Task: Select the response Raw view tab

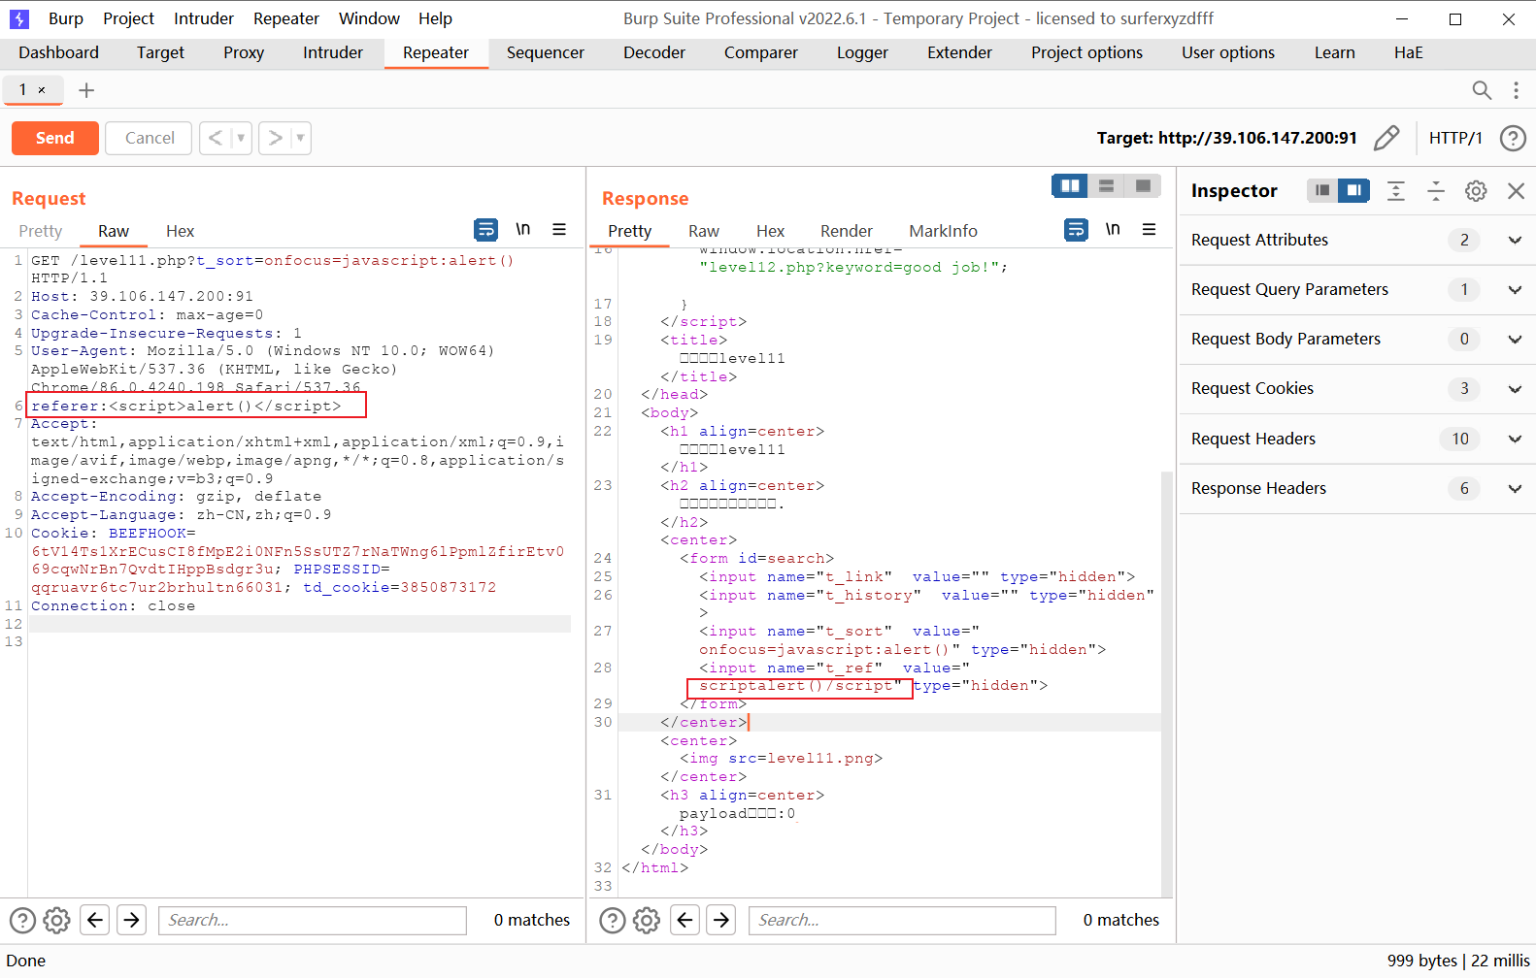Action: tap(704, 231)
